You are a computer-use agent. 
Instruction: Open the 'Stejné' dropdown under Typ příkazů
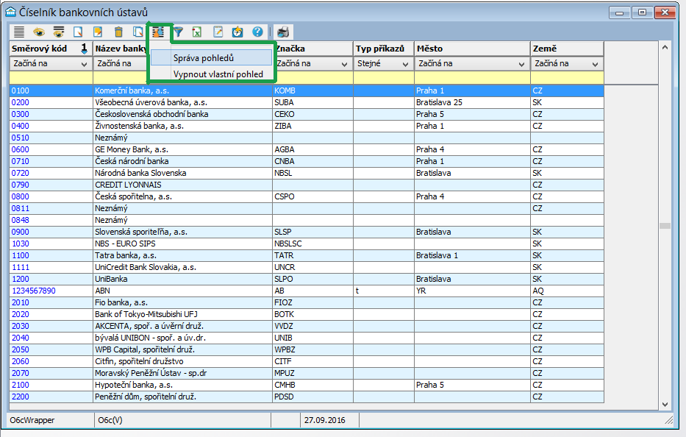tap(405, 64)
